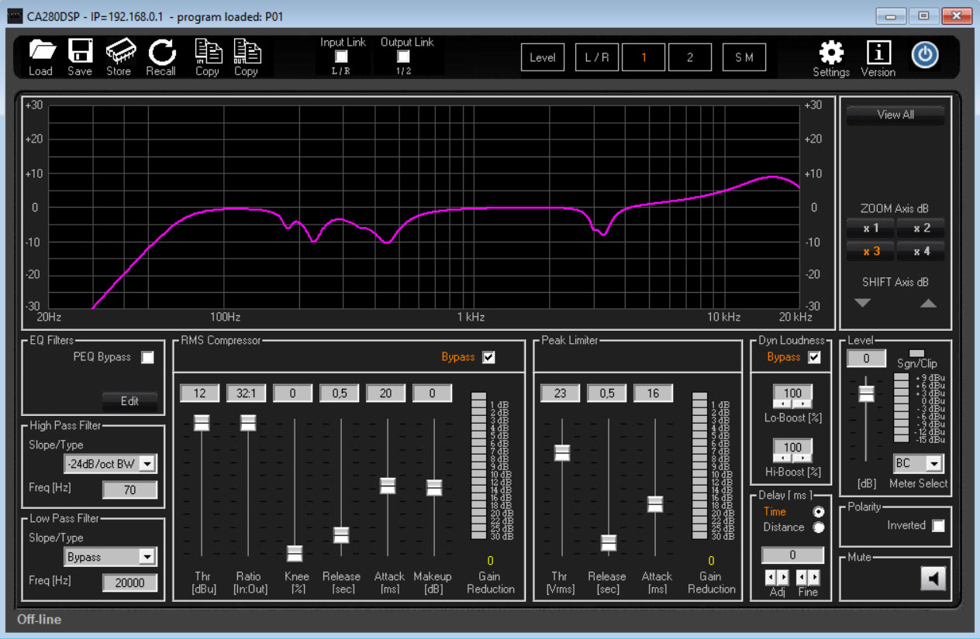The width and height of the screenshot is (980, 639).
Task: Open the High Pass Filter slope dropdown
Action: pos(147,464)
